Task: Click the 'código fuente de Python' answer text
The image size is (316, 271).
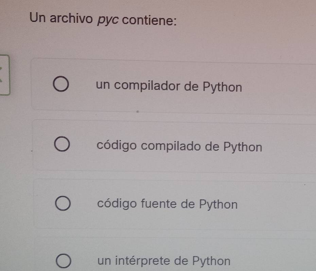Action: [x=167, y=204]
